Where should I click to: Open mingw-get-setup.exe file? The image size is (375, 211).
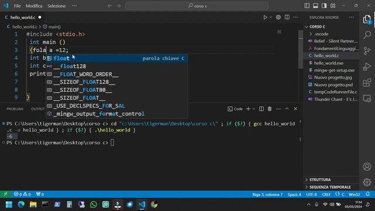click(x=331, y=70)
